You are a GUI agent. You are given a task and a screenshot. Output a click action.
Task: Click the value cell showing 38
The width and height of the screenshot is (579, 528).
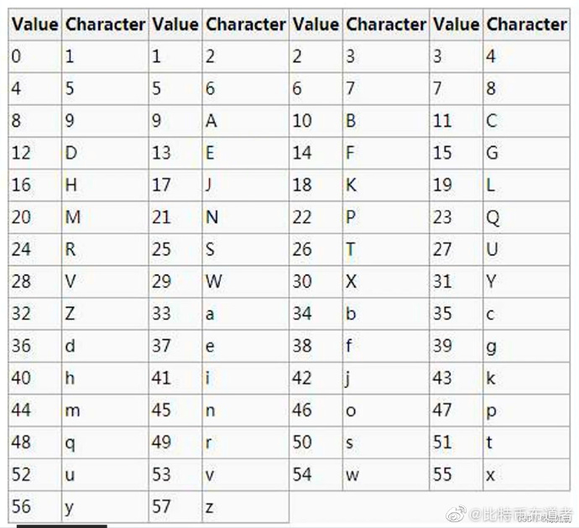[316, 346]
